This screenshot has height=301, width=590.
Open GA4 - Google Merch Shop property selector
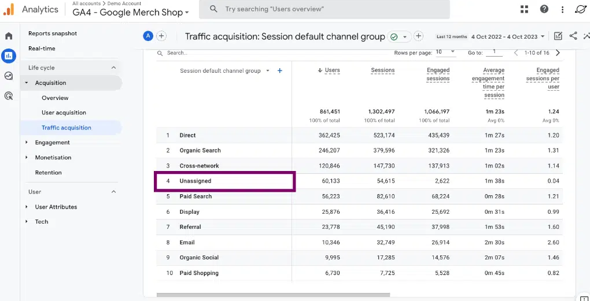131,13
